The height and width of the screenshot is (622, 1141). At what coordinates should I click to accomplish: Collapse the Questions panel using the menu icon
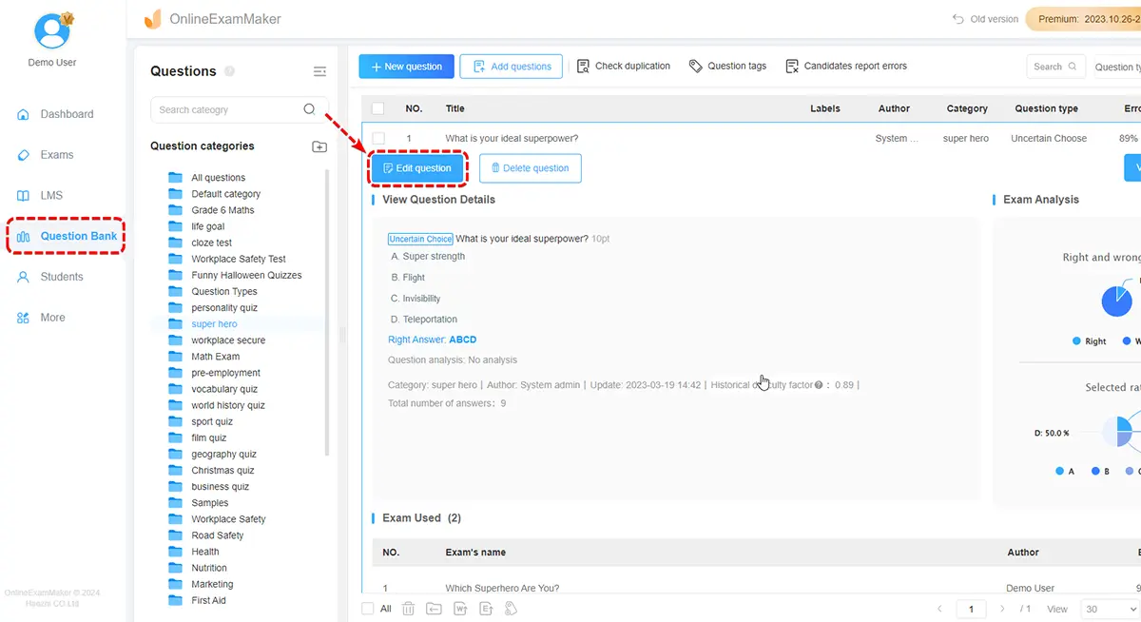click(319, 71)
